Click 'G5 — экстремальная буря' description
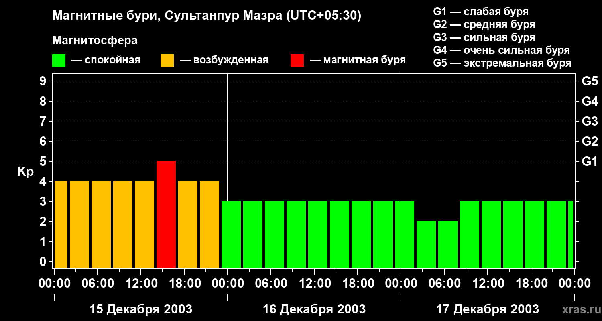This screenshot has width=602, height=321. click(502, 63)
